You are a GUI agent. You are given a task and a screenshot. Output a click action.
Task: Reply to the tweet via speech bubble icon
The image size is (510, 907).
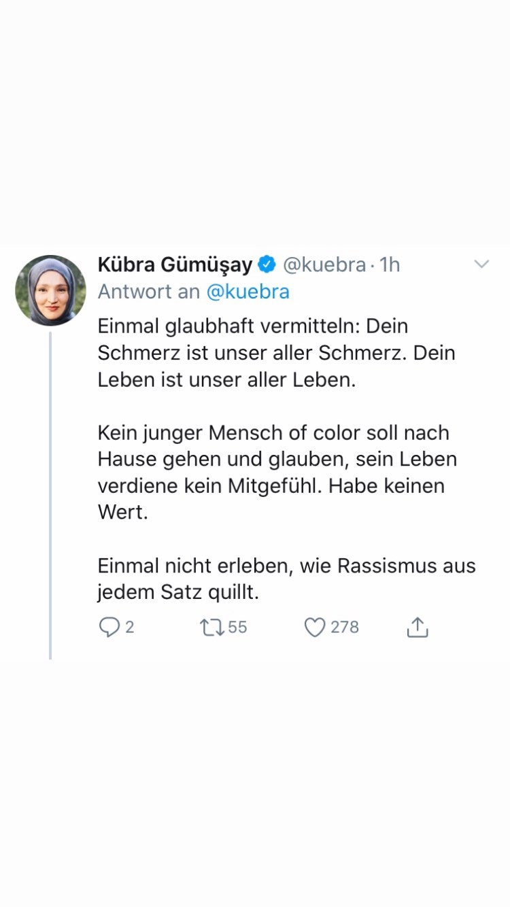[109, 627]
